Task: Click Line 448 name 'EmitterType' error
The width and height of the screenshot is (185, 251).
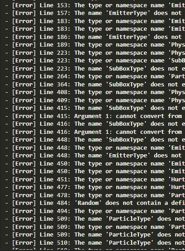Action: [x=95, y=156]
